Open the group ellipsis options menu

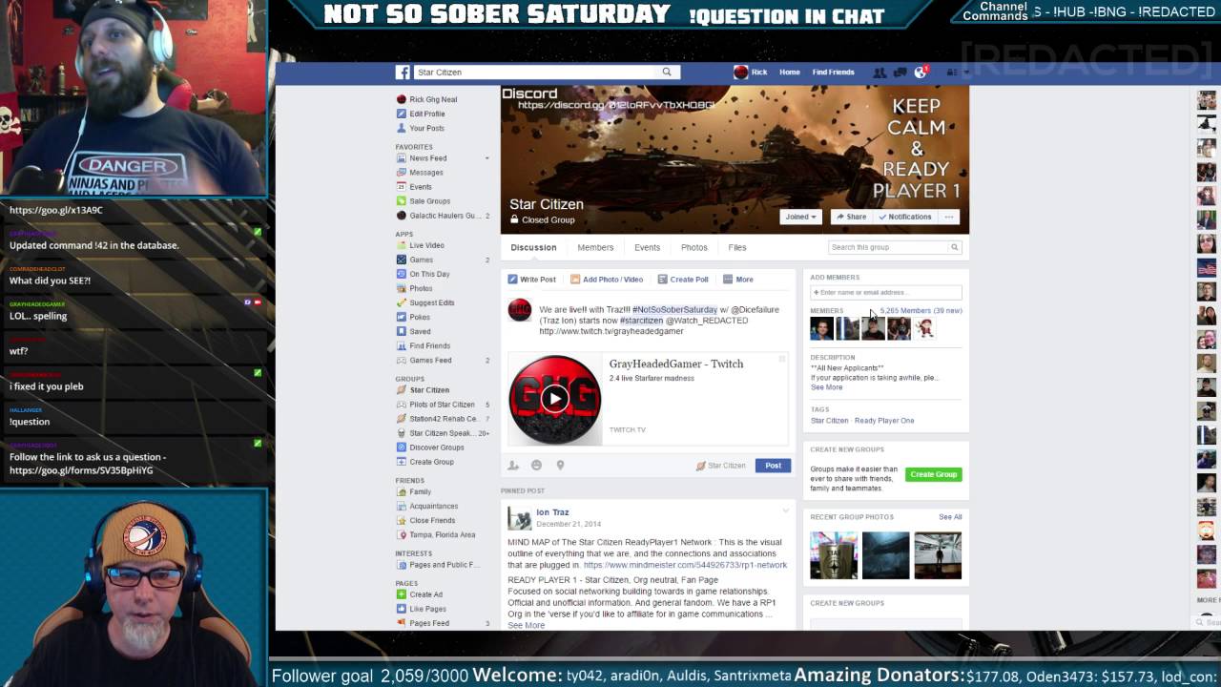pos(949,217)
